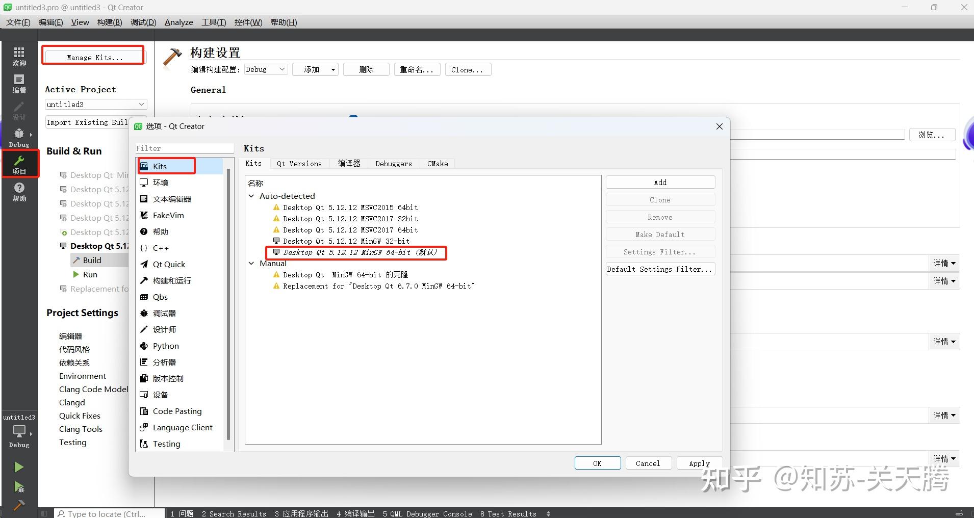Make the selected kit default
This screenshot has height=518, width=974.
pyautogui.click(x=659, y=234)
